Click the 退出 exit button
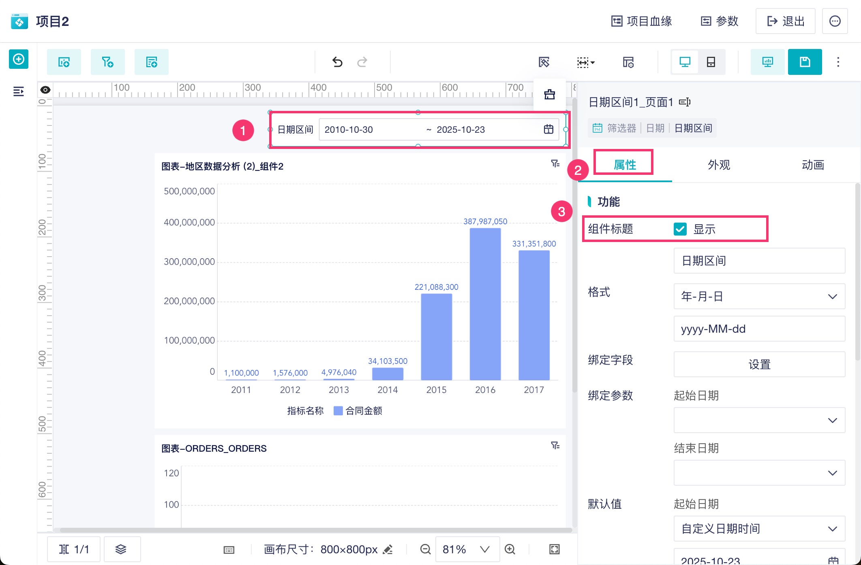 click(785, 21)
